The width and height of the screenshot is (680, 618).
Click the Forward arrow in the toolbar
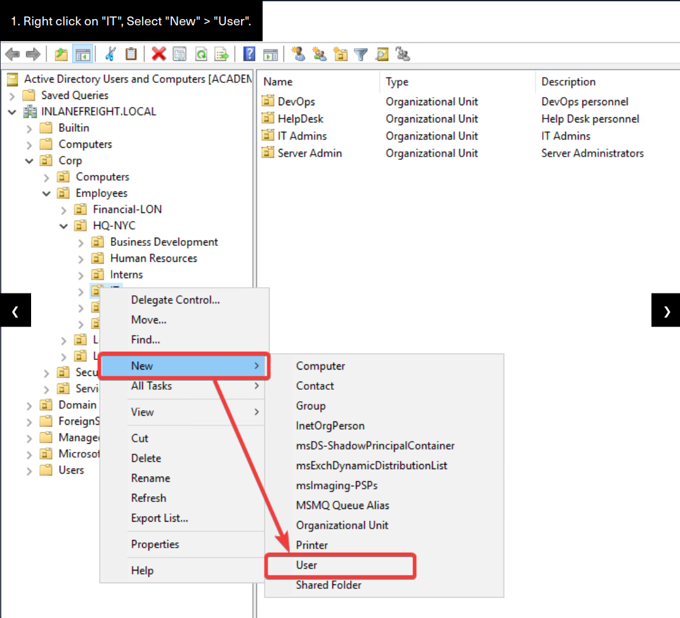[x=33, y=54]
